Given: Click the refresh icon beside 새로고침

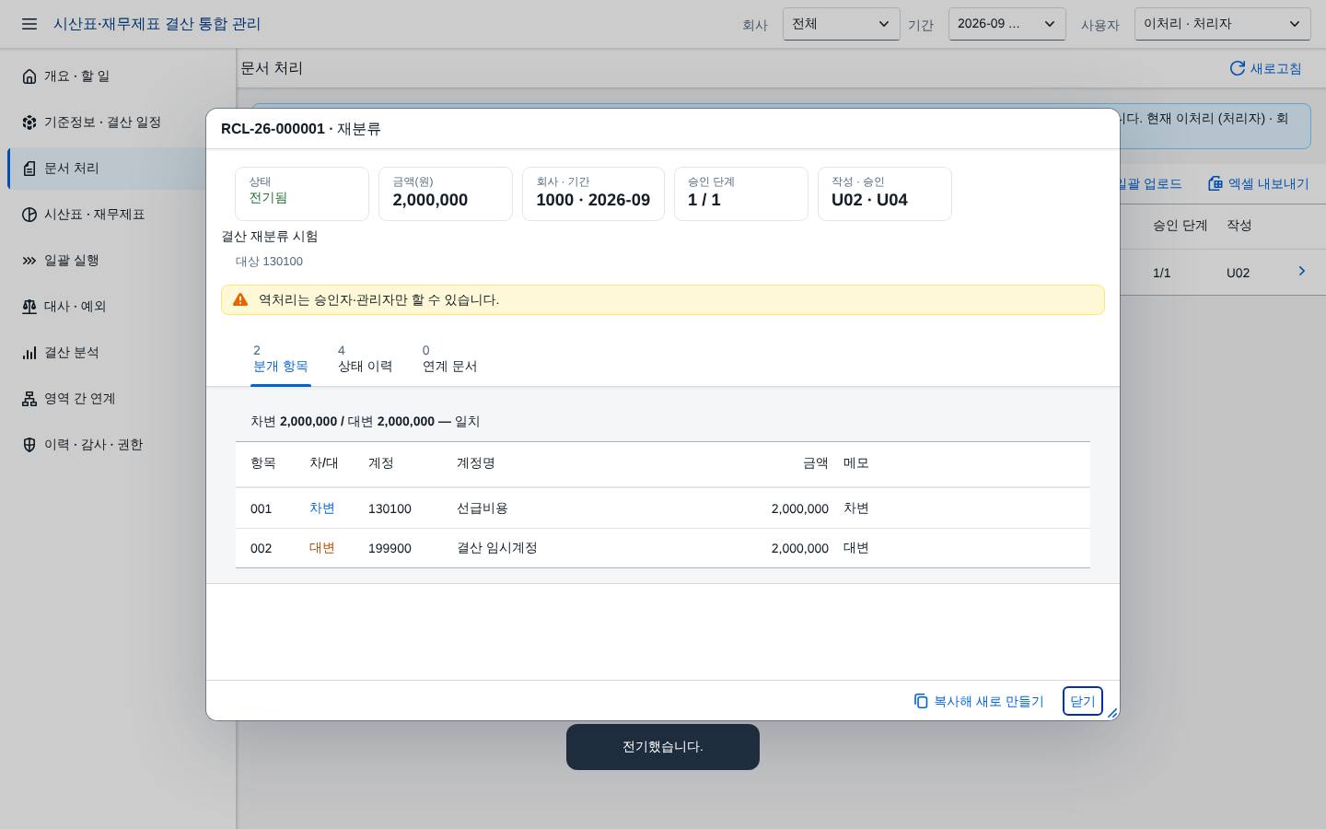Looking at the screenshot, I should [x=1238, y=68].
